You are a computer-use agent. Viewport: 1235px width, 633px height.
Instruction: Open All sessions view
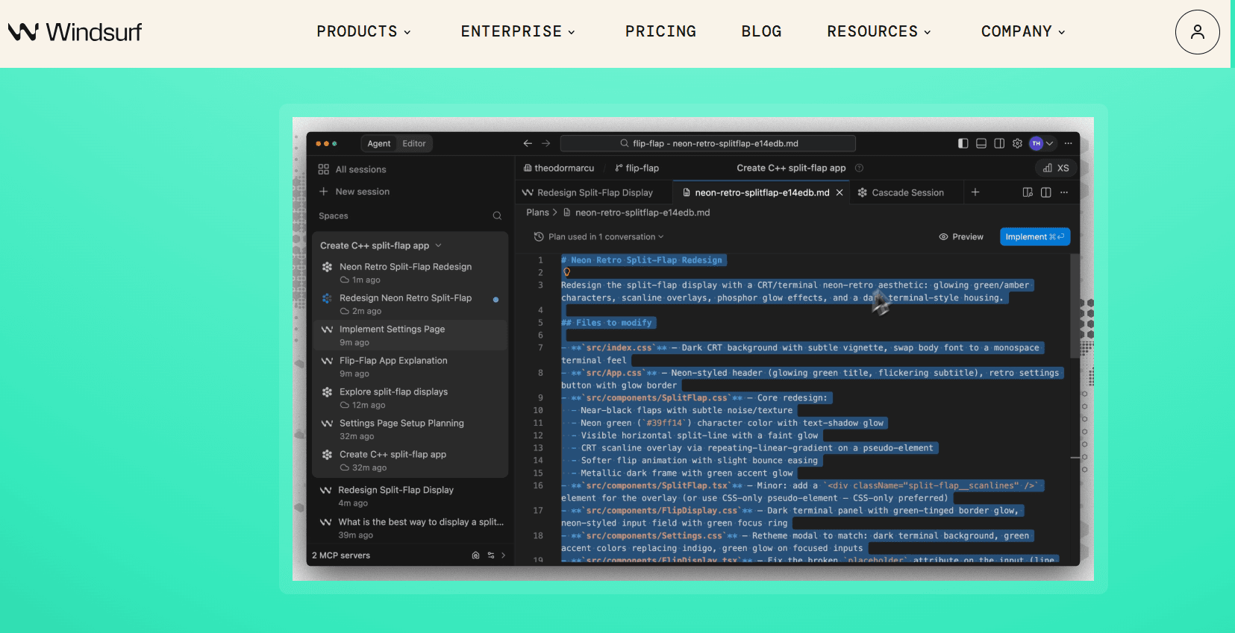[x=360, y=169]
